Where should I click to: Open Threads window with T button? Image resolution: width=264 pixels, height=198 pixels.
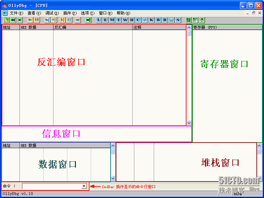pyautogui.click(x=118, y=20)
